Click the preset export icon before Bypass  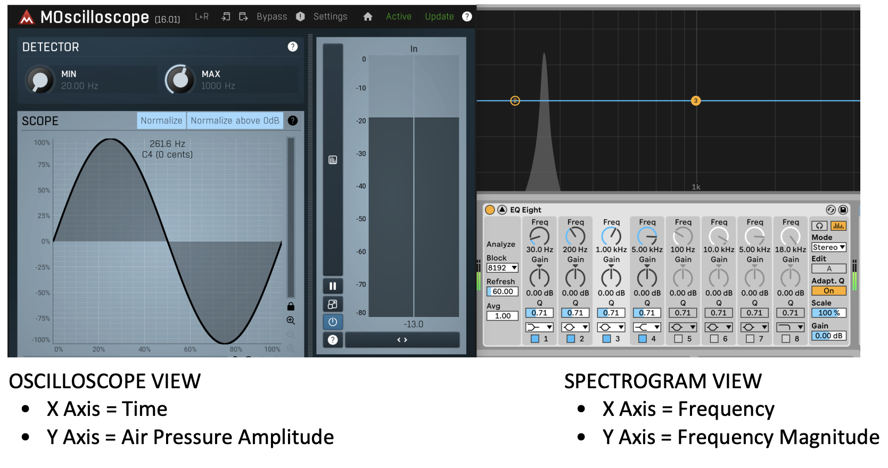[x=243, y=16]
